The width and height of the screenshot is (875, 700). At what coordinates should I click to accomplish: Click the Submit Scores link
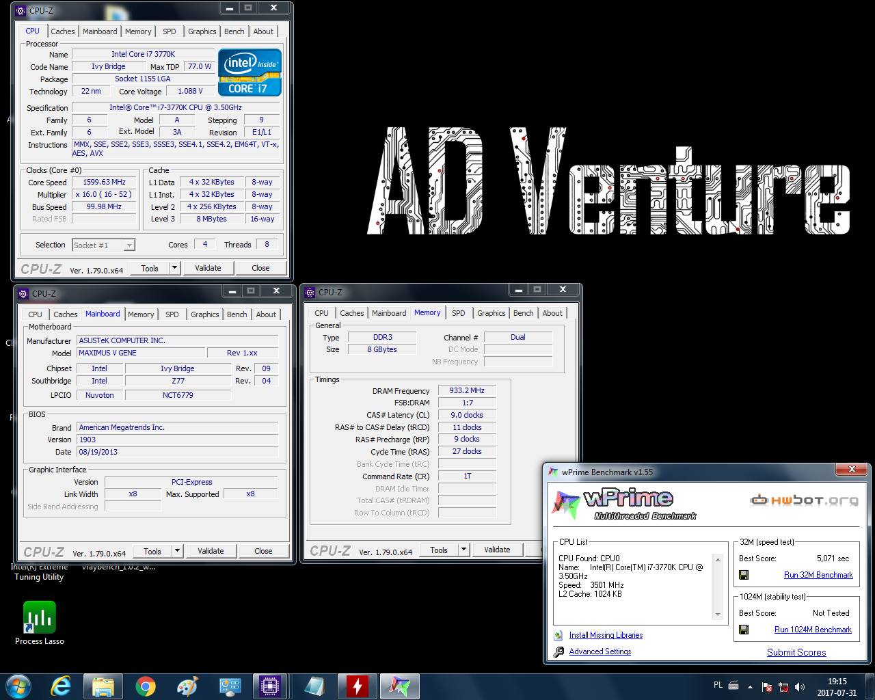click(796, 653)
